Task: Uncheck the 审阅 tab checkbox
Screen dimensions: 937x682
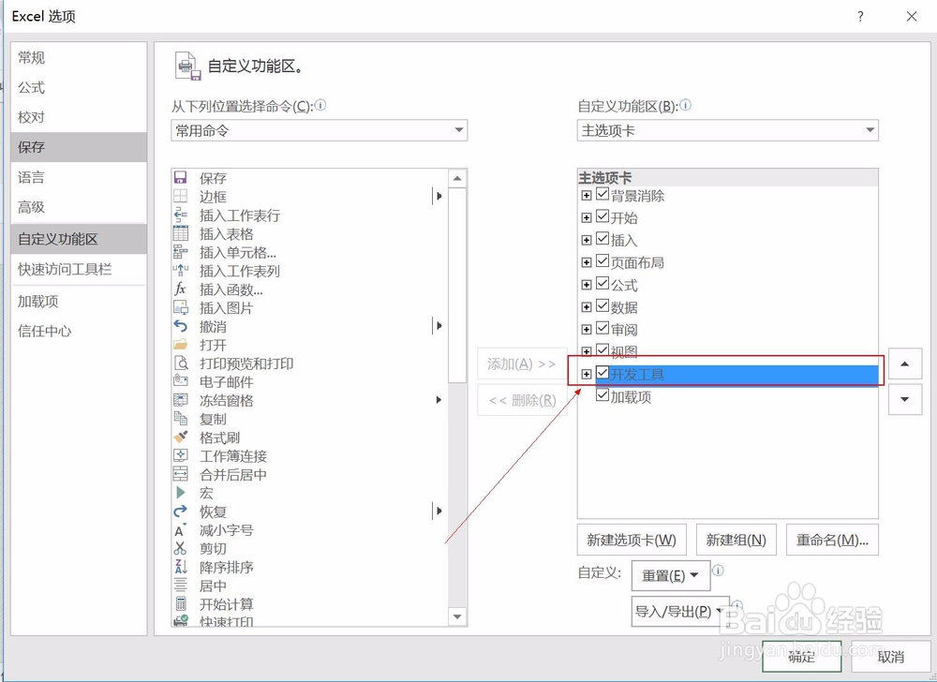Action: click(x=602, y=329)
